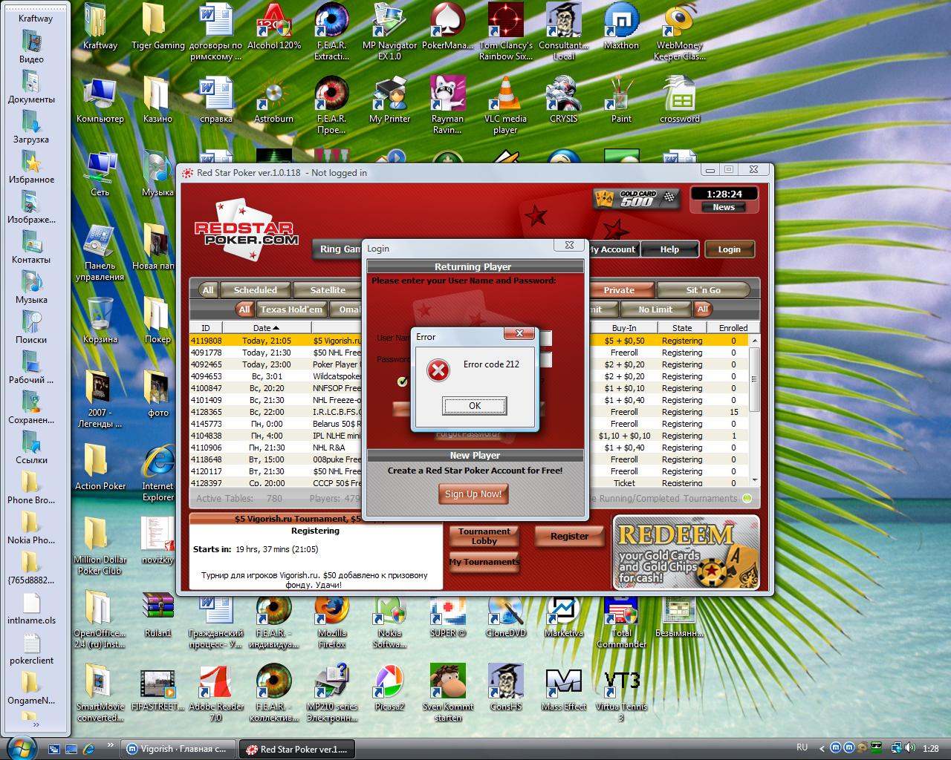Select tournament row ID 4128365
Screen dimensions: 951x760
pyautogui.click(x=470, y=412)
